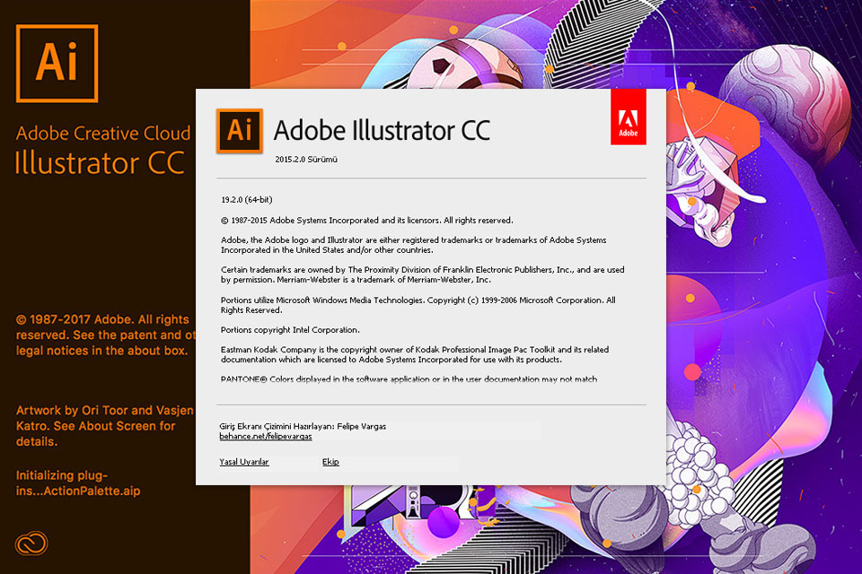Click the PANTONE Colors notice line
Viewport: 862px width, 574px height.
click(409, 379)
